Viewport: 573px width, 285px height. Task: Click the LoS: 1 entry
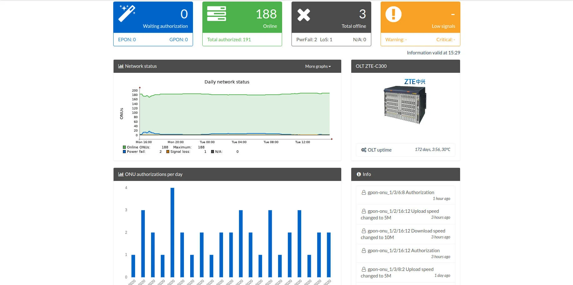tap(326, 39)
